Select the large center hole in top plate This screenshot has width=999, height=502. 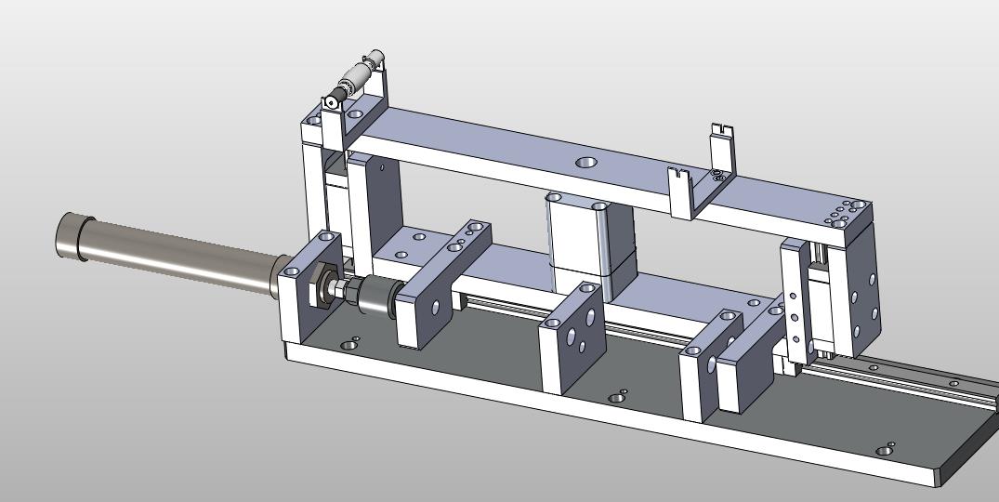coord(586,163)
